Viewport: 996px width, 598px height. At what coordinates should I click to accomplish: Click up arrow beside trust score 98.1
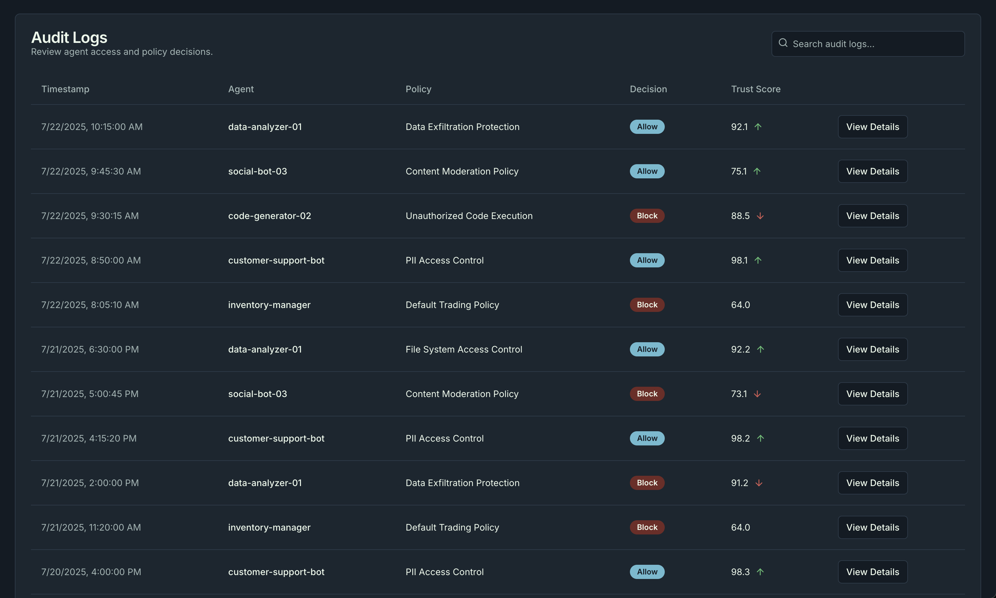[x=758, y=260]
